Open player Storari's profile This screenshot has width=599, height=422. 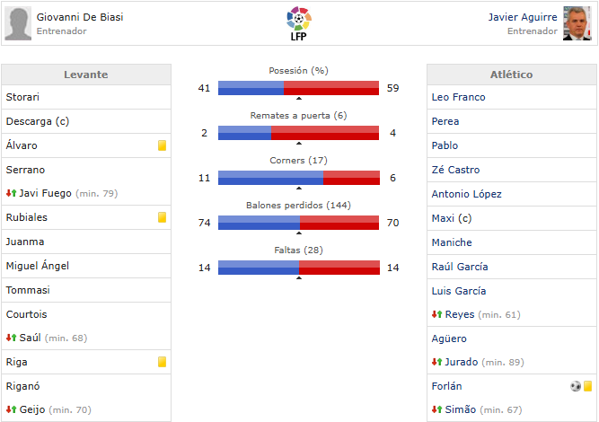[x=22, y=96]
